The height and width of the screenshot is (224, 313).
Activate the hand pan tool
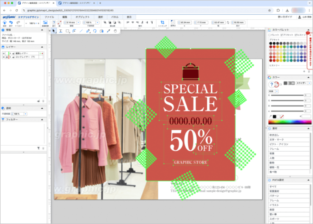point(116,31)
